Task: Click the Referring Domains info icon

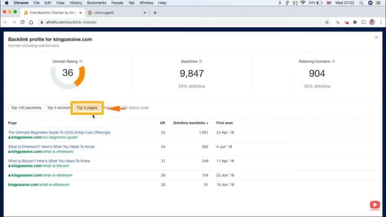Action: (x=333, y=61)
